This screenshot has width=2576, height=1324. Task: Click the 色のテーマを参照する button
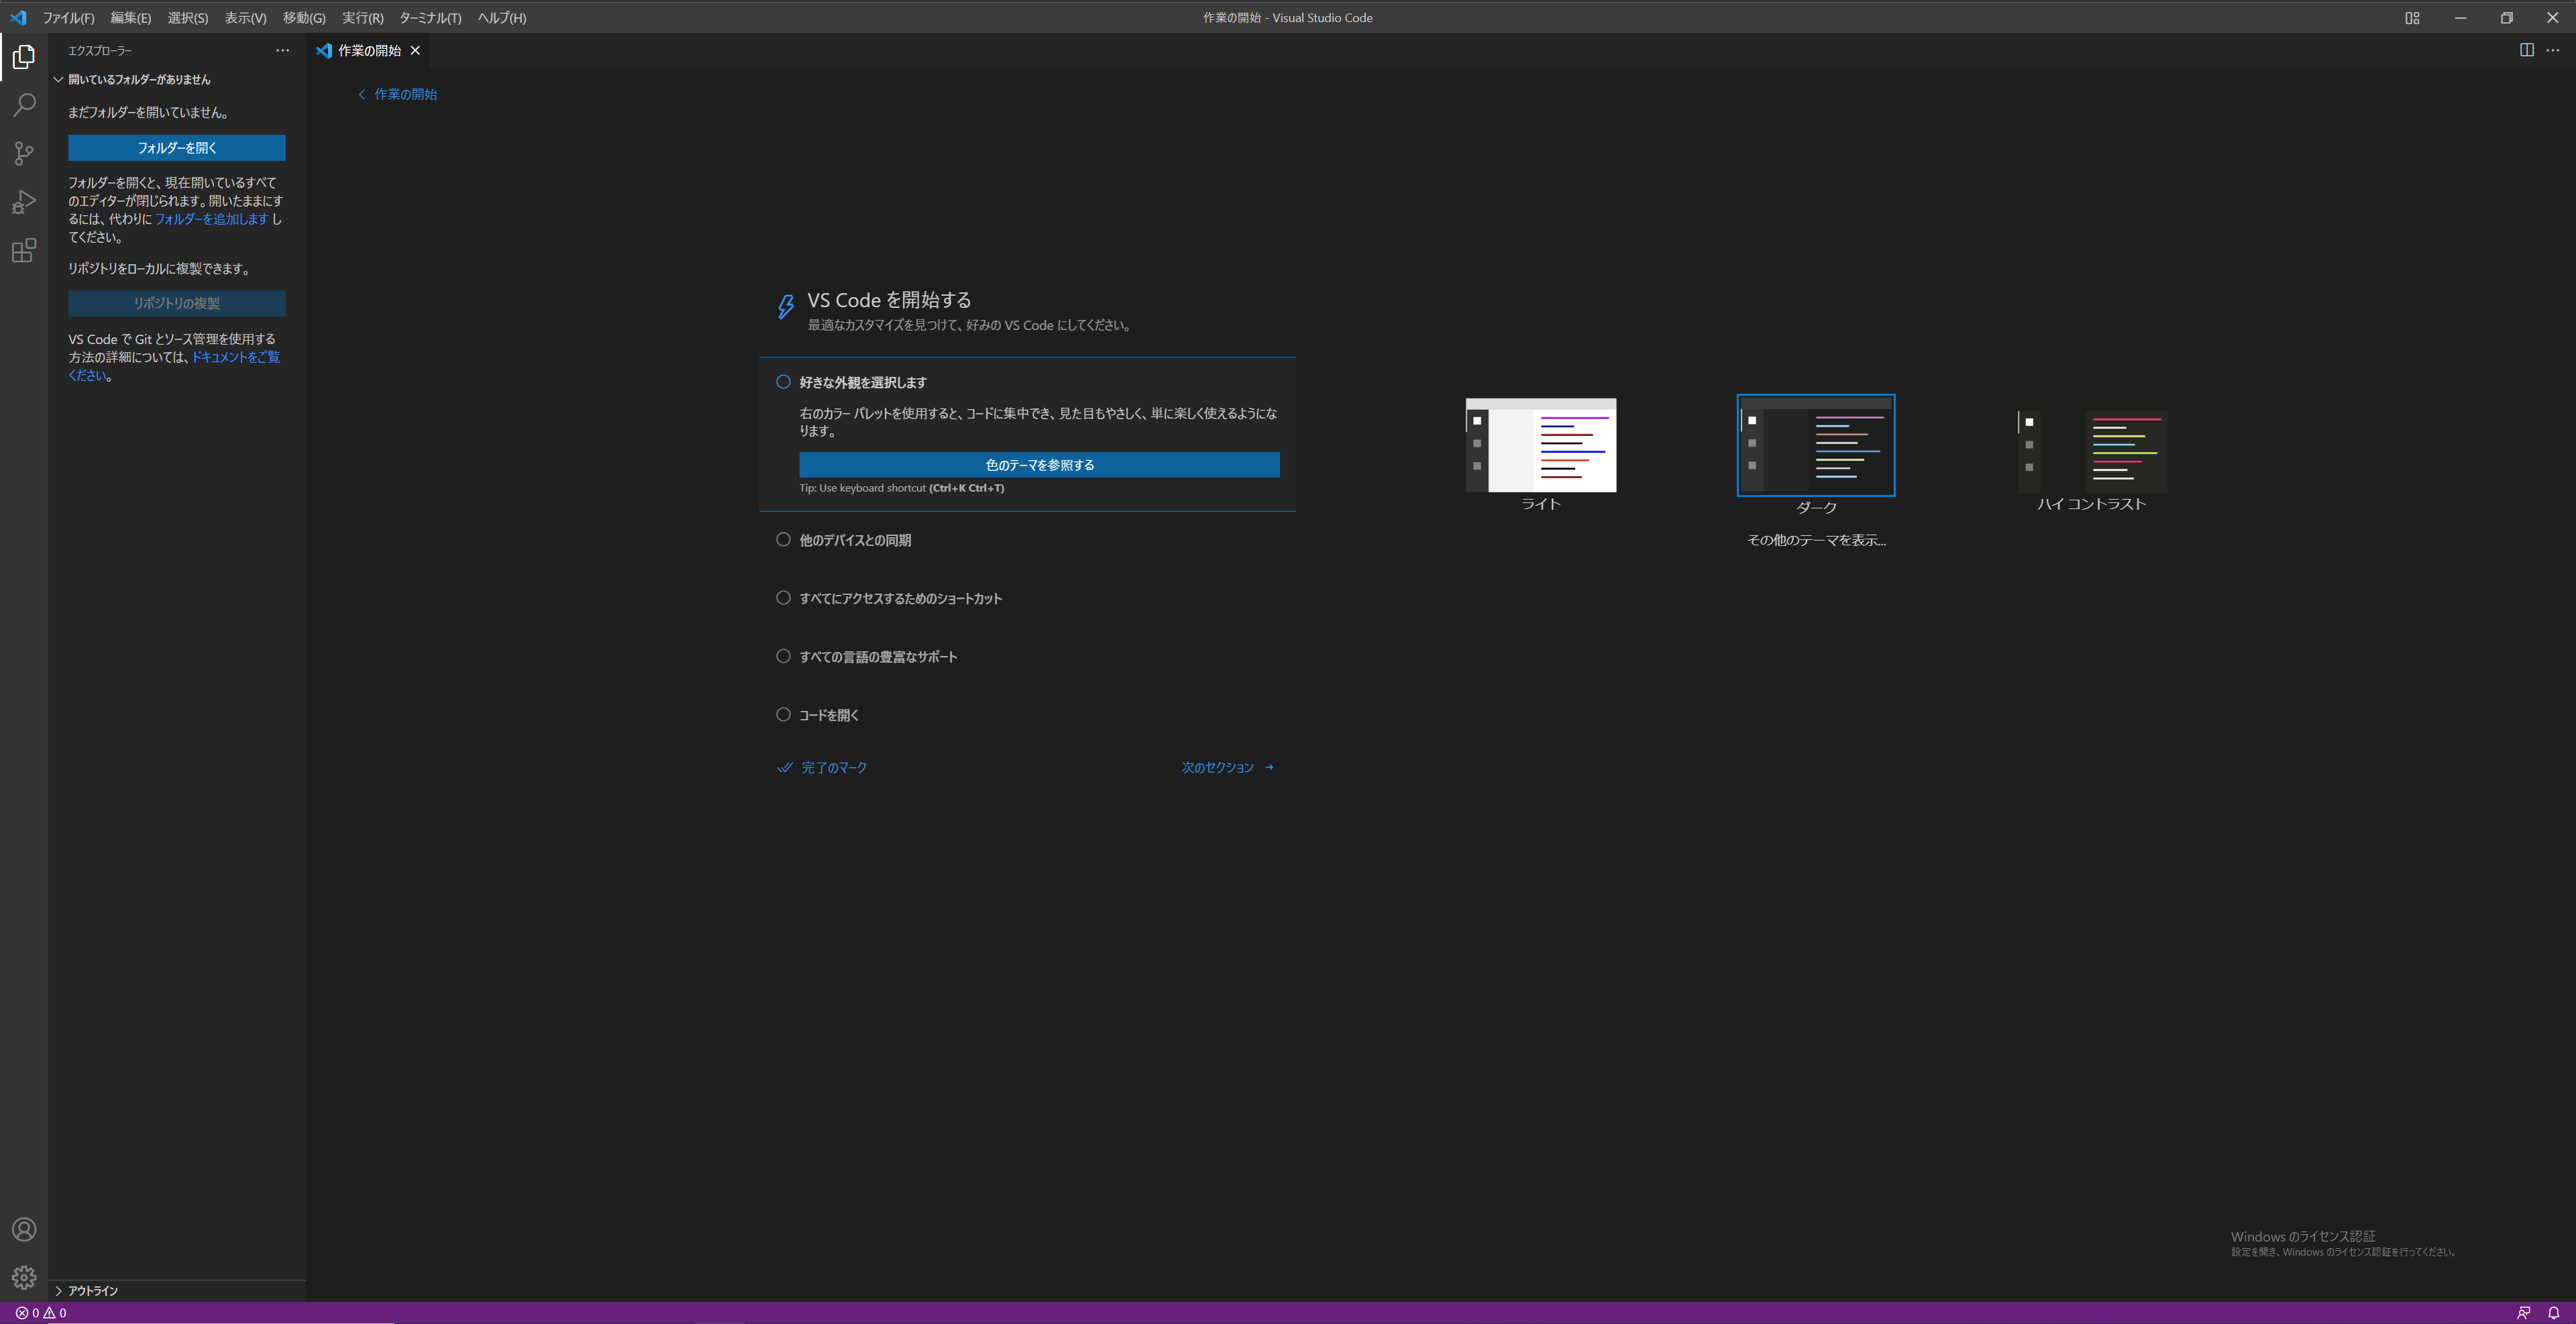(1039, 465)
